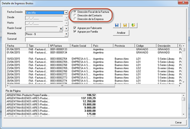Select invoice row 0001-00000133

point(94,49)
